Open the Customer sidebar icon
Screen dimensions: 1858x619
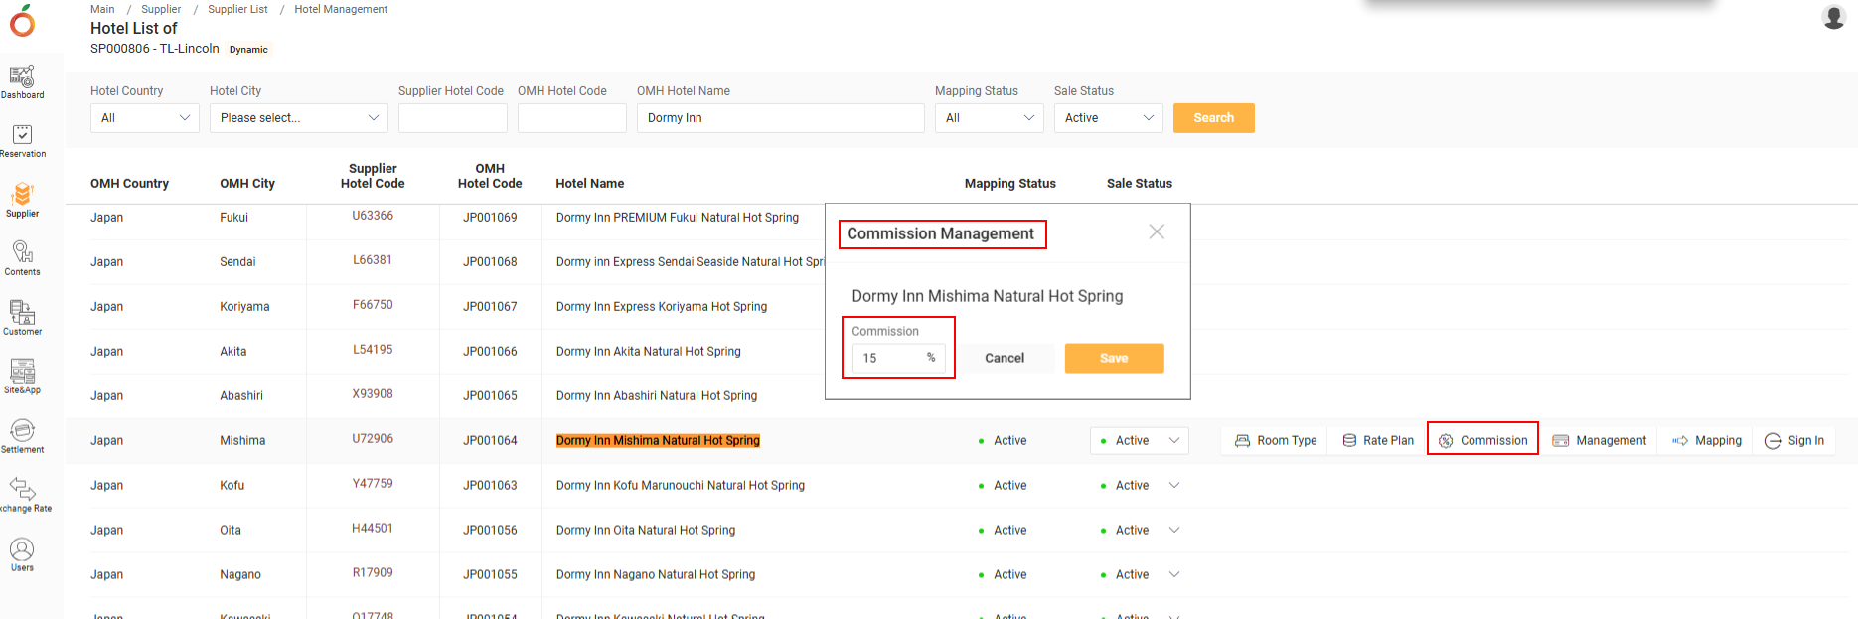click(x=22, y=318)
